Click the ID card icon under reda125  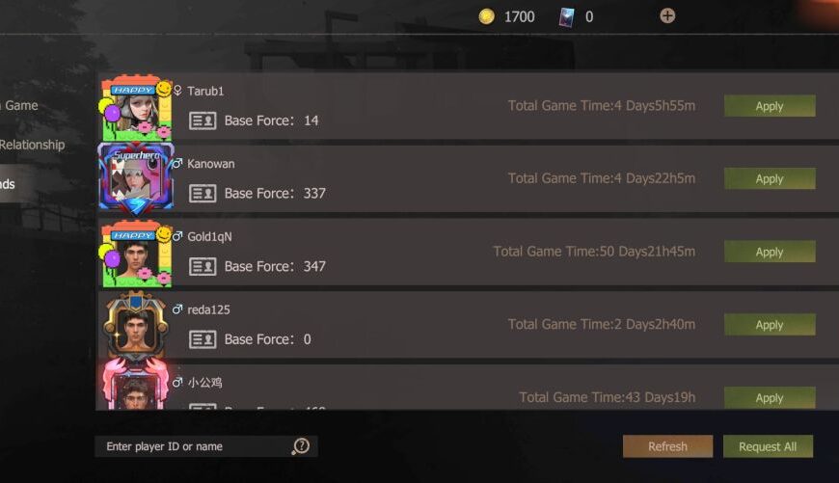click(x=203, y=339)
